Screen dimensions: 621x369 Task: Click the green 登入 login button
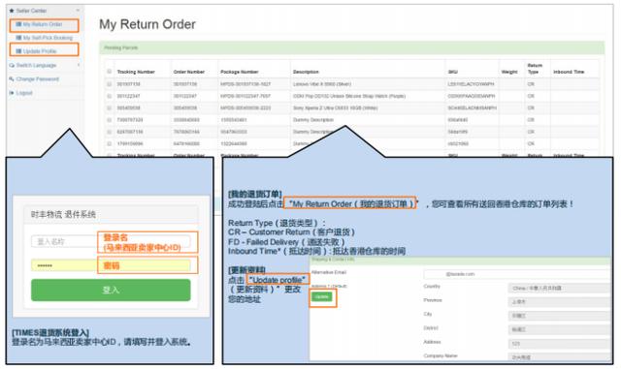(x=111, y=290)
